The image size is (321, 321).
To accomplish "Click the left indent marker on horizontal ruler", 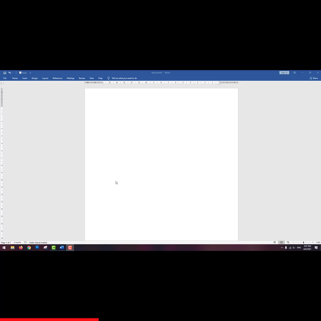I will click(103, 83).
